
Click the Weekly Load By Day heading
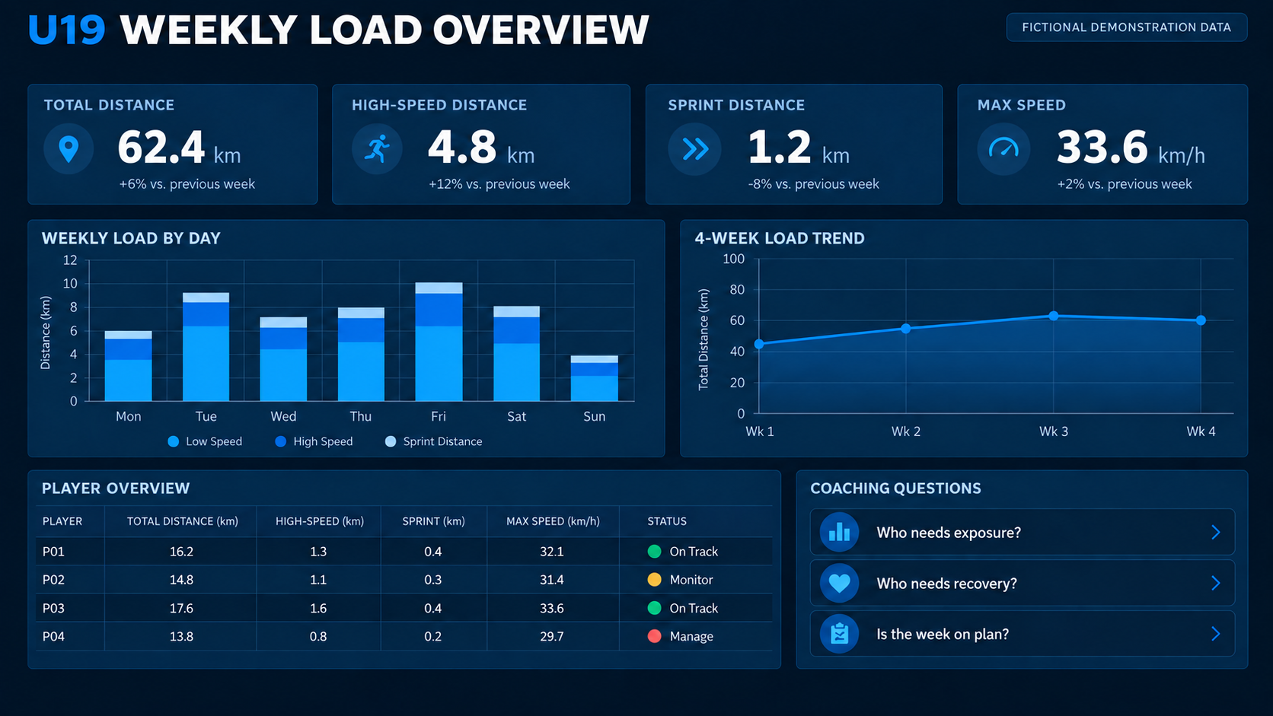point(131,238)
